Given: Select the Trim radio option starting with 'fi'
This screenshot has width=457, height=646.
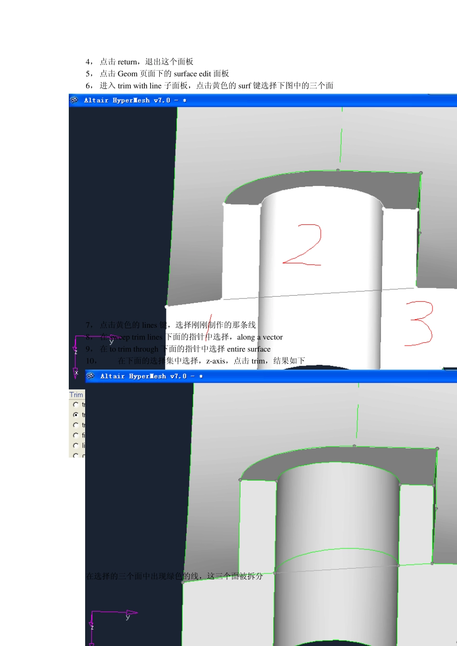Looking at the screenshot, I should coord(76,435).
